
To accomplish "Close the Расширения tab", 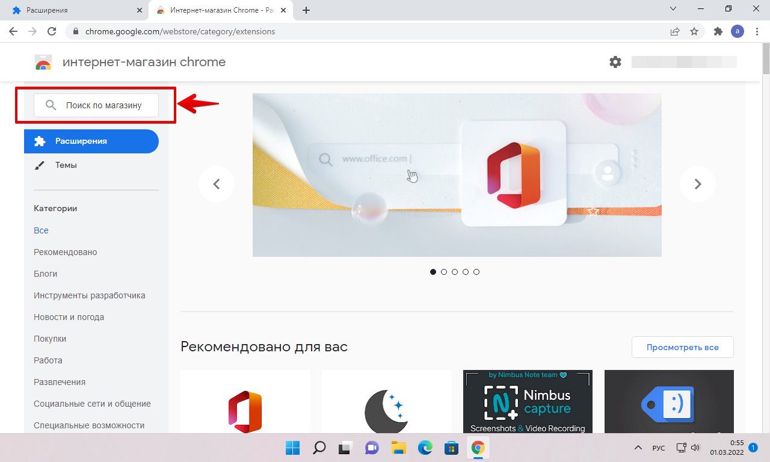I will click(x=140, y=10).
